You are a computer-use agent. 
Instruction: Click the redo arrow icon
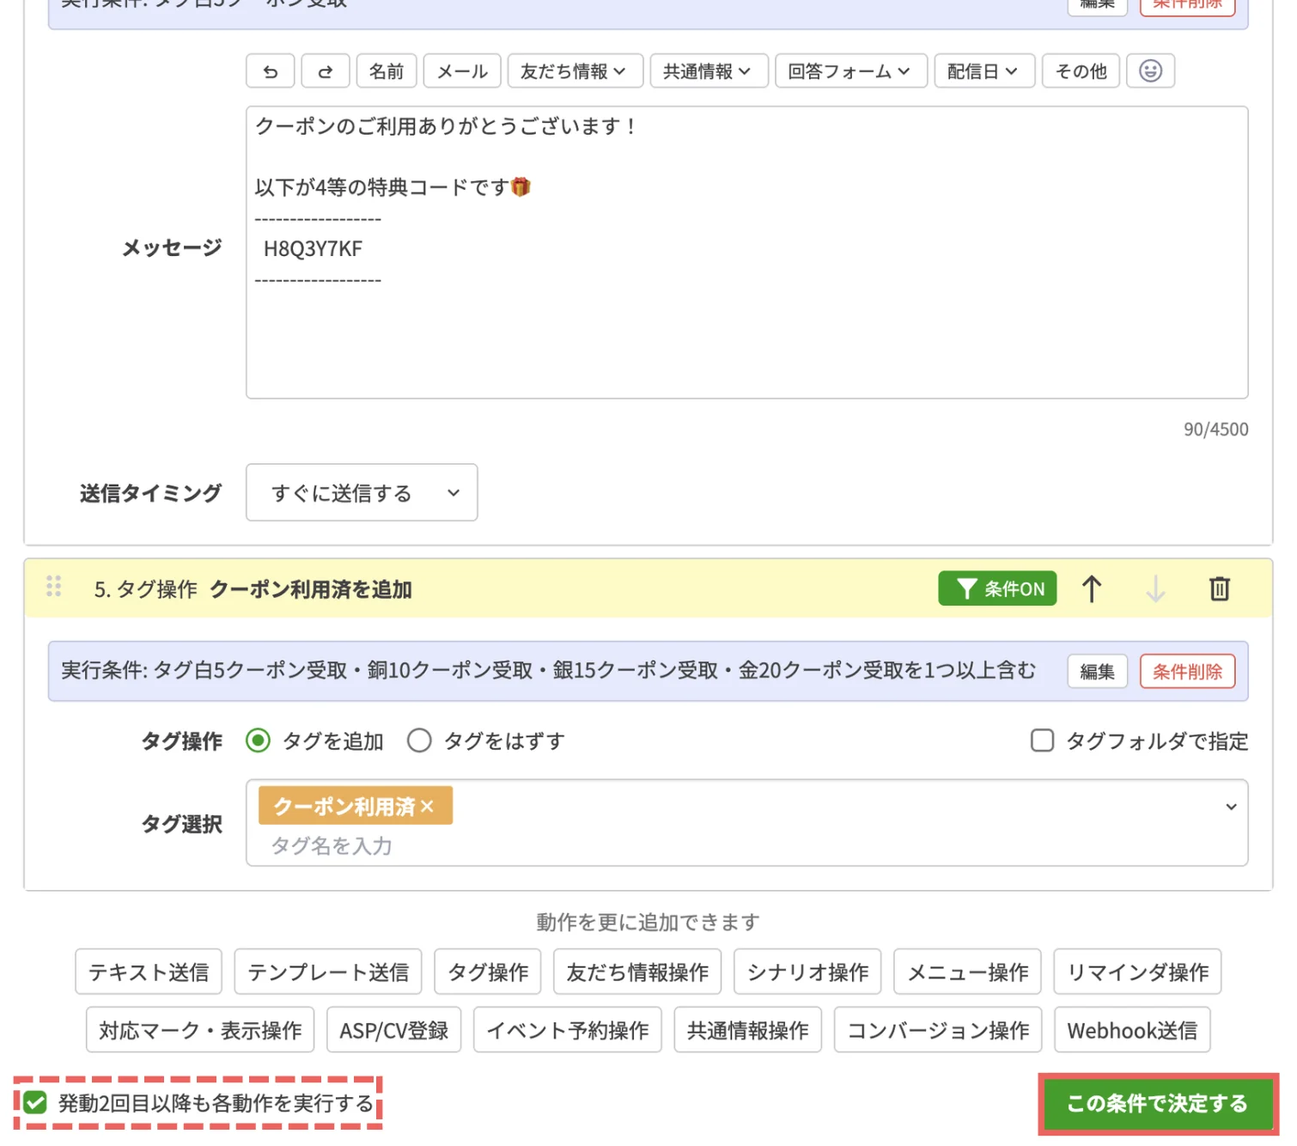click(x=326, y=71)
